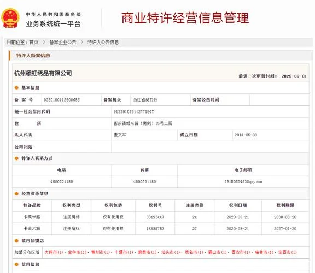Select trademark number 38193447
Screen dimensions: 315x273
[x=155, y=217]
